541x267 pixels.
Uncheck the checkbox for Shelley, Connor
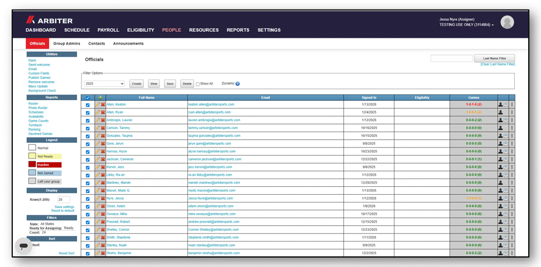coord(88,230)
